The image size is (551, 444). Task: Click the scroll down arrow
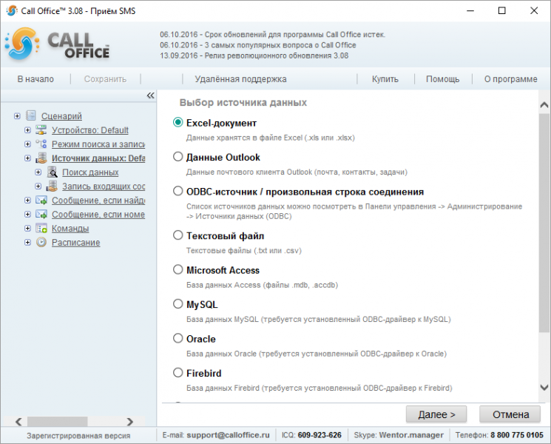click(x=544, y=388)
